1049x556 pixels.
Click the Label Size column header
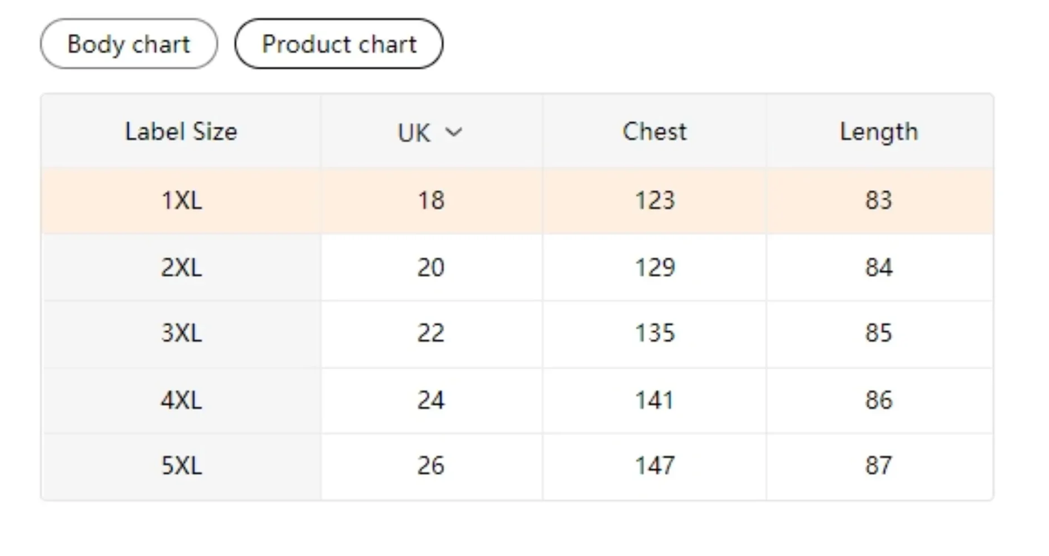click(181, 132)
